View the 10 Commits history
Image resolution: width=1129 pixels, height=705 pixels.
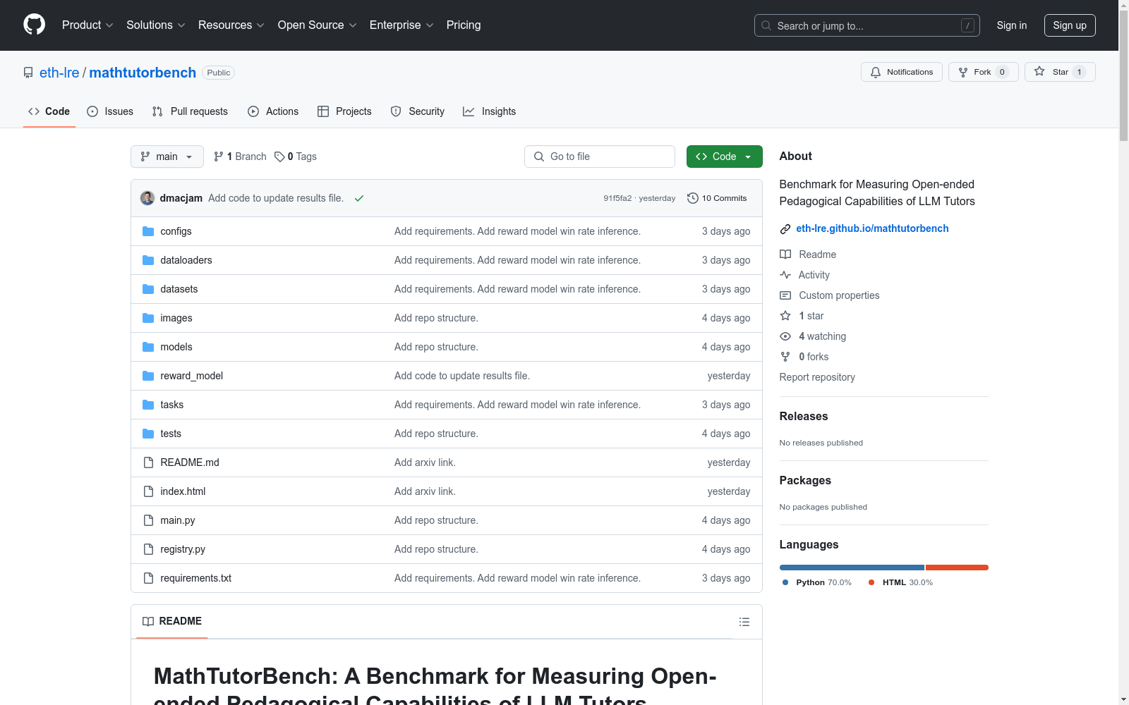(x=717, y=198)
